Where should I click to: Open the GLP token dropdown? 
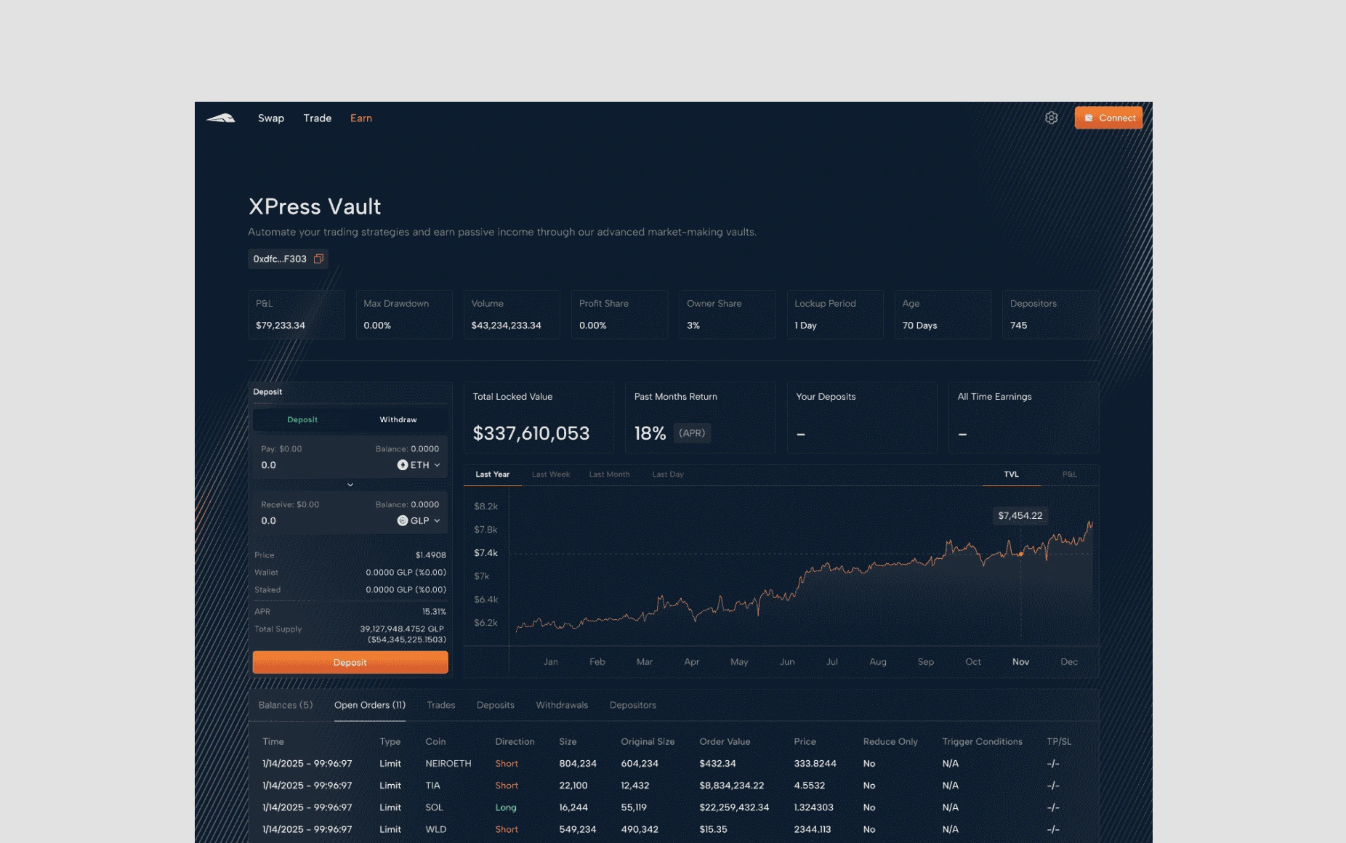(x=419, y=521)
